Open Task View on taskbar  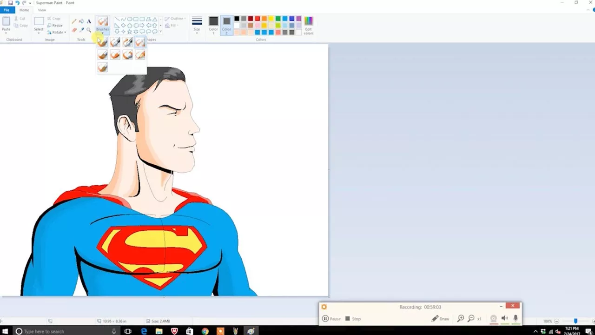pyautogui.click(x=128, y=331)
